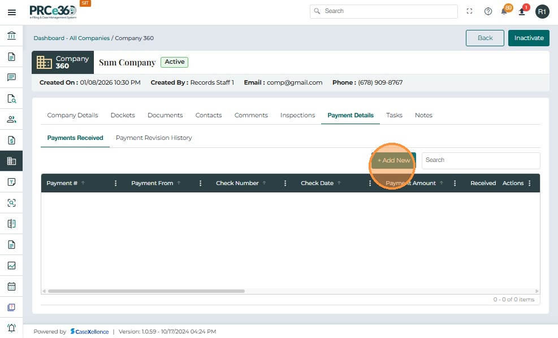The height and width of the screenshot is (338, 558).
Task: Open the R1 user profile avatar
Action: point(542,12)
